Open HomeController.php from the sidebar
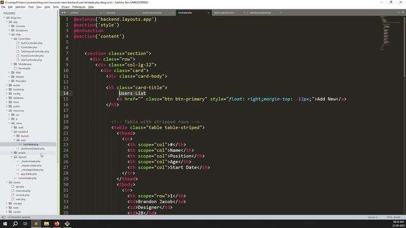Screen dimensions: 406x228 pyautogui.click(x=32, y=56)
